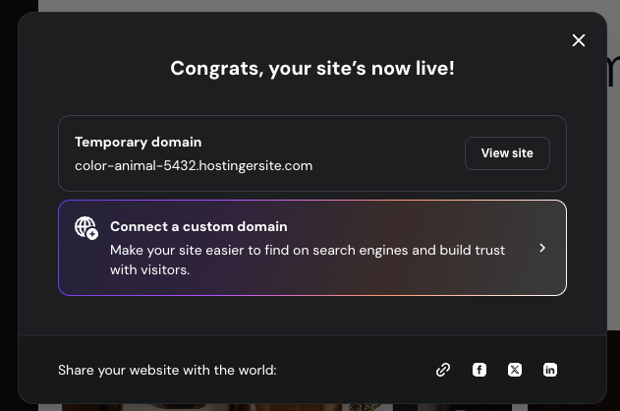Click Share your website with the world text
Image resolution: width=620 pixels, height=411 pixels.
[x=167, y=370]
